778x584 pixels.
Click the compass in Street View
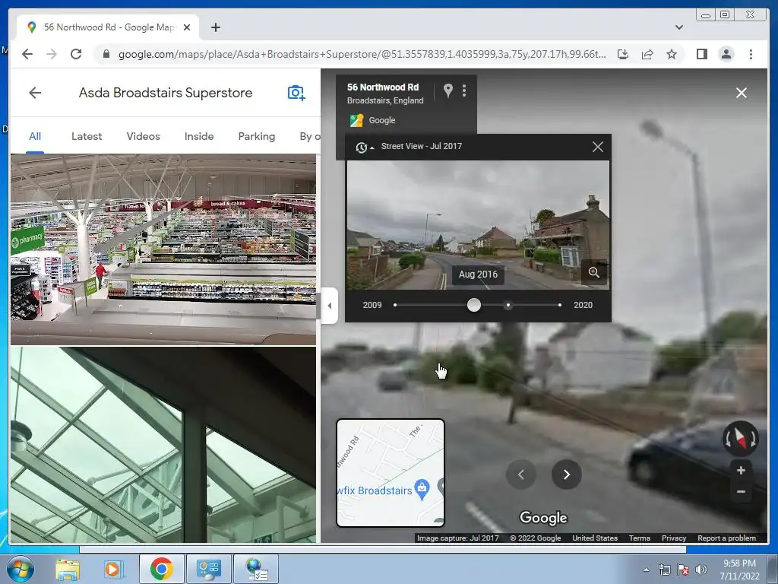pyautogui.click(x=740, y=439)
